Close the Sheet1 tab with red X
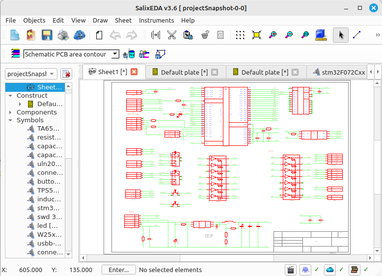The image size is (382, 276). tap(134, 72)
